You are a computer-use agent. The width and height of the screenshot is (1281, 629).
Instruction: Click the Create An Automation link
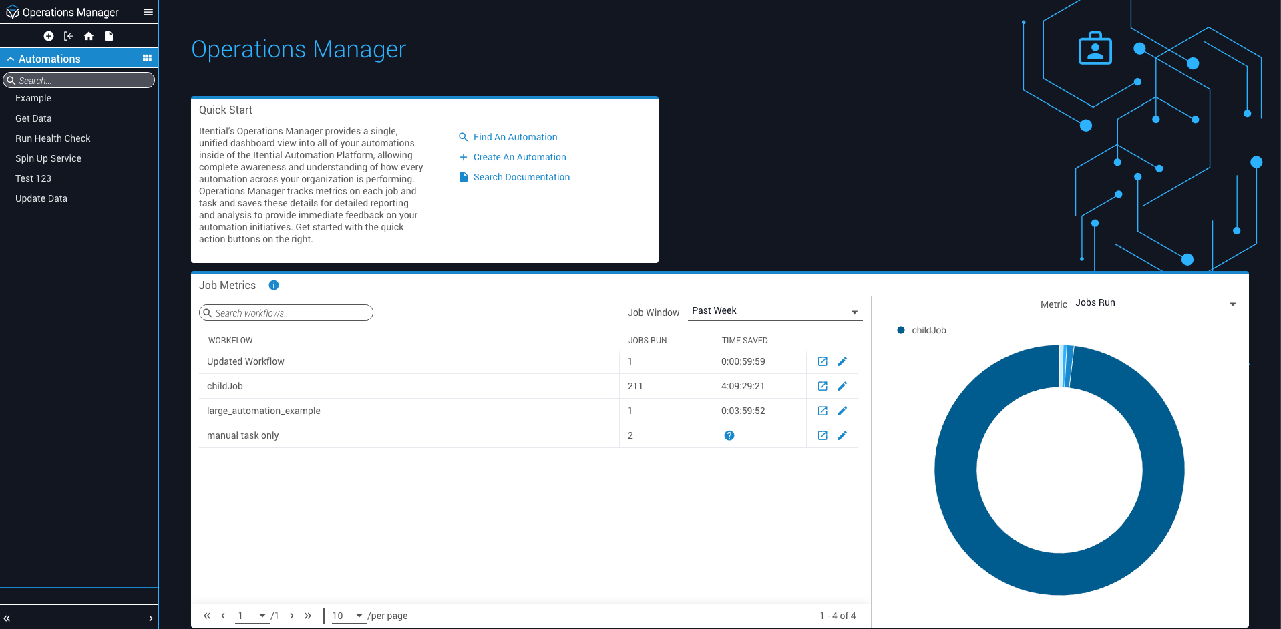click(x=520, y=157)
